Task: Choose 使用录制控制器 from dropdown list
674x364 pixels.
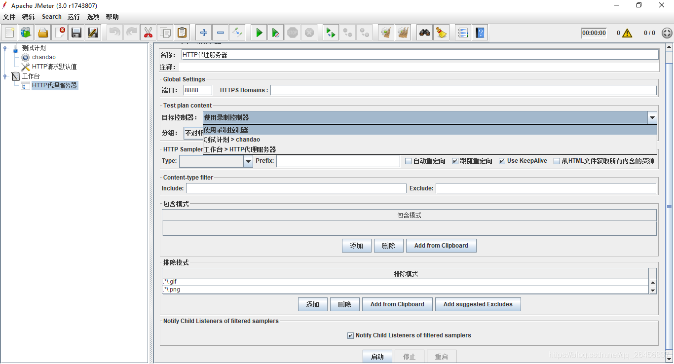Action: tap(430, 130)
